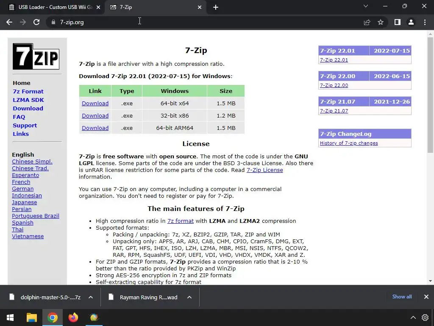
Task: Open 7z Format in the sidebar
Action: click(x=28, y=92)
